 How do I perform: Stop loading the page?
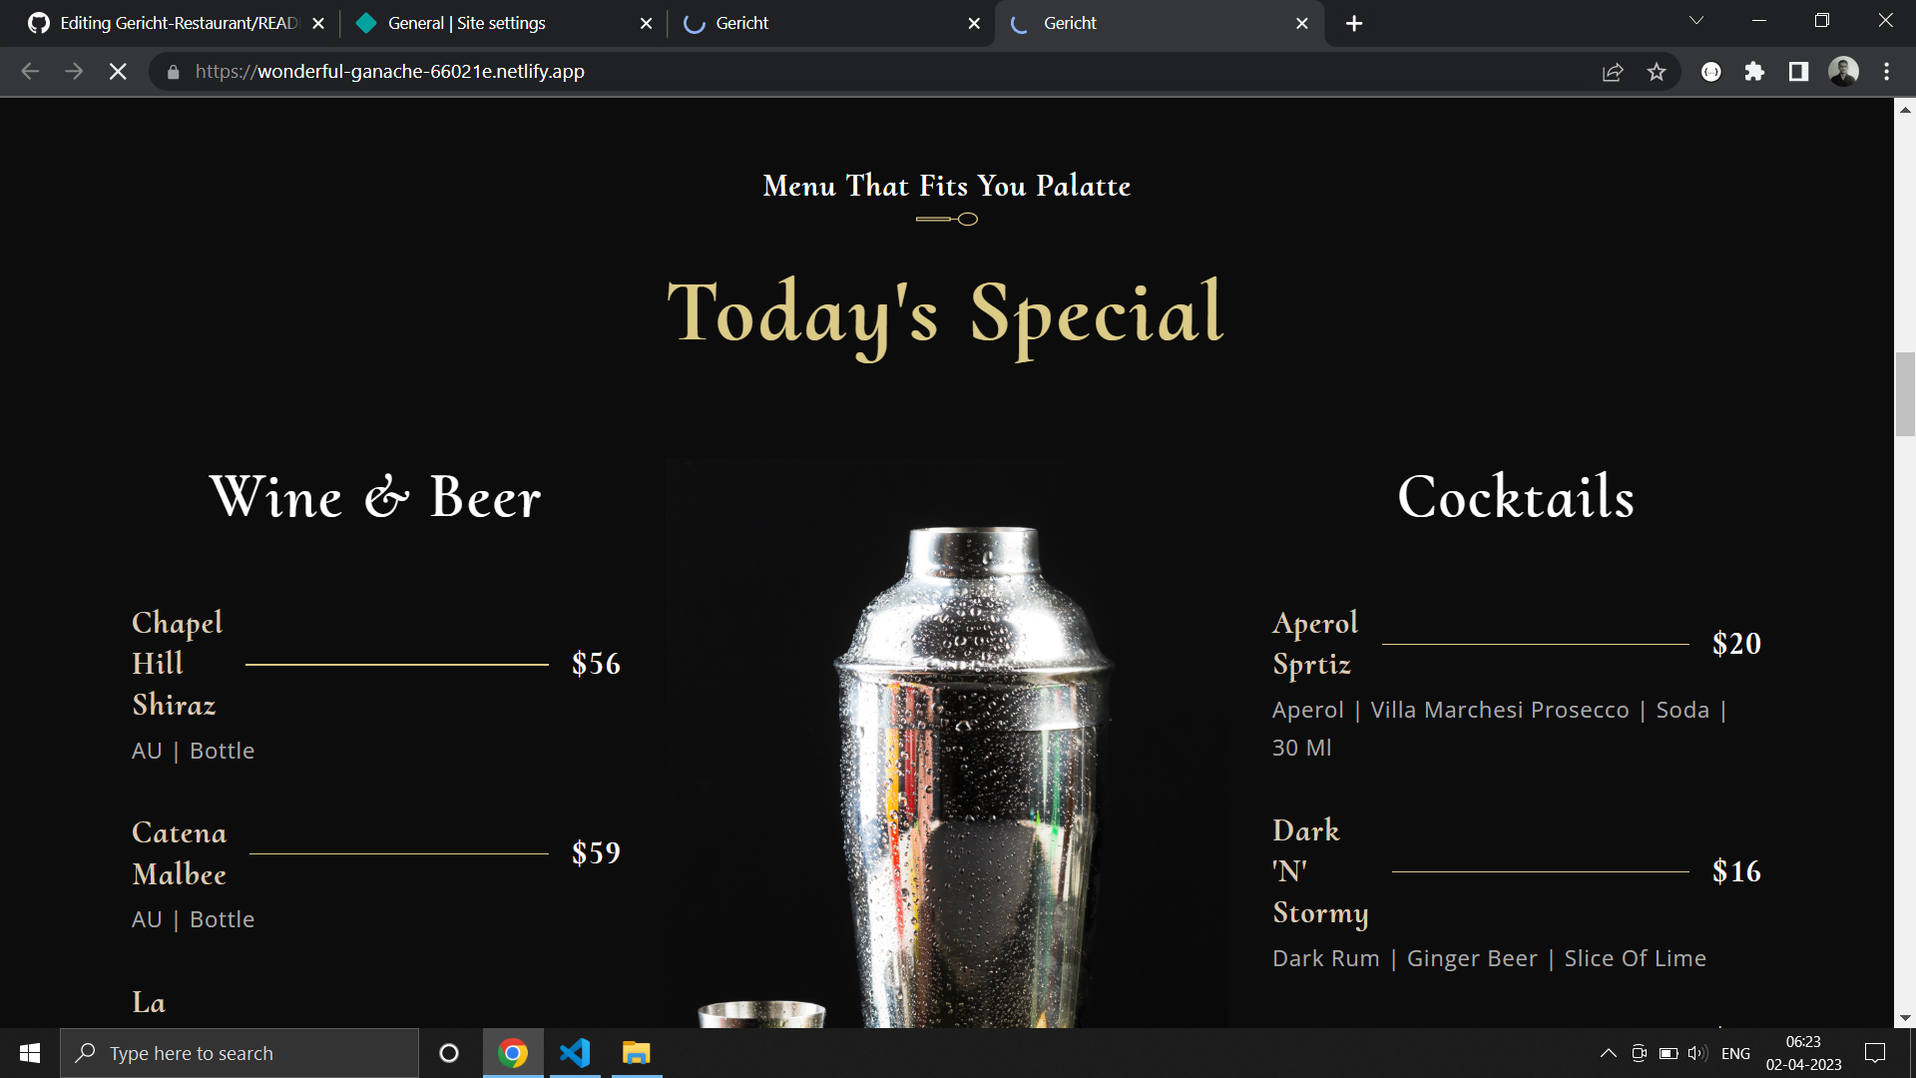(x=118, y=72)
